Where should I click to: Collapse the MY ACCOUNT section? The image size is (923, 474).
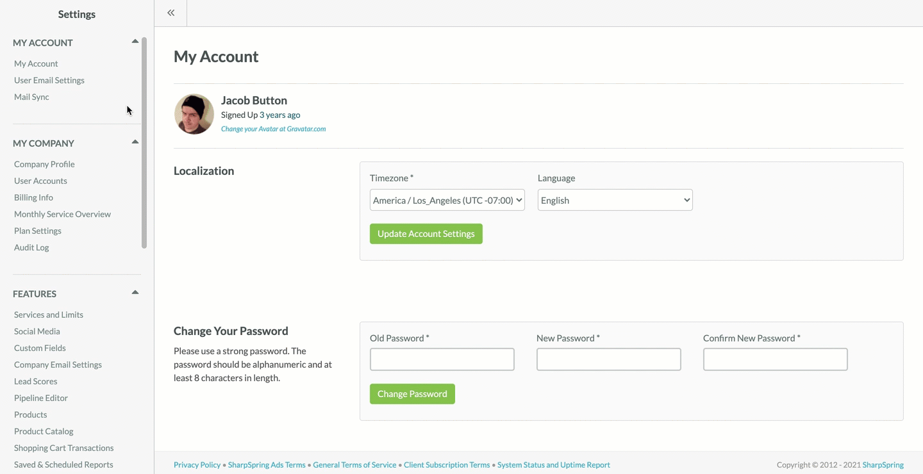[x=135, y=42]
